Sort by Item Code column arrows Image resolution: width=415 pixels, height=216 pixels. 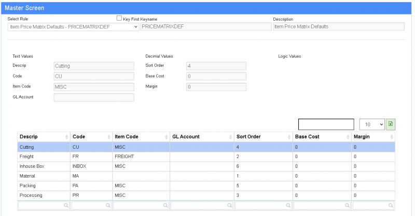167,137
